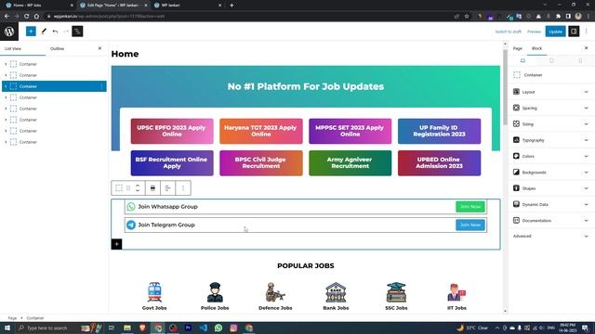Click the move up/down arrows in block toolbar

pos(138,188)
